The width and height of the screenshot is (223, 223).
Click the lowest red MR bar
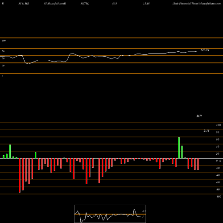coord(20,175)
